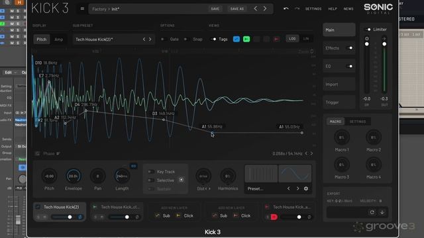Select the sine waveform thumbnail
This screenshot has height=238, width=424.
(x=295, y=173)
